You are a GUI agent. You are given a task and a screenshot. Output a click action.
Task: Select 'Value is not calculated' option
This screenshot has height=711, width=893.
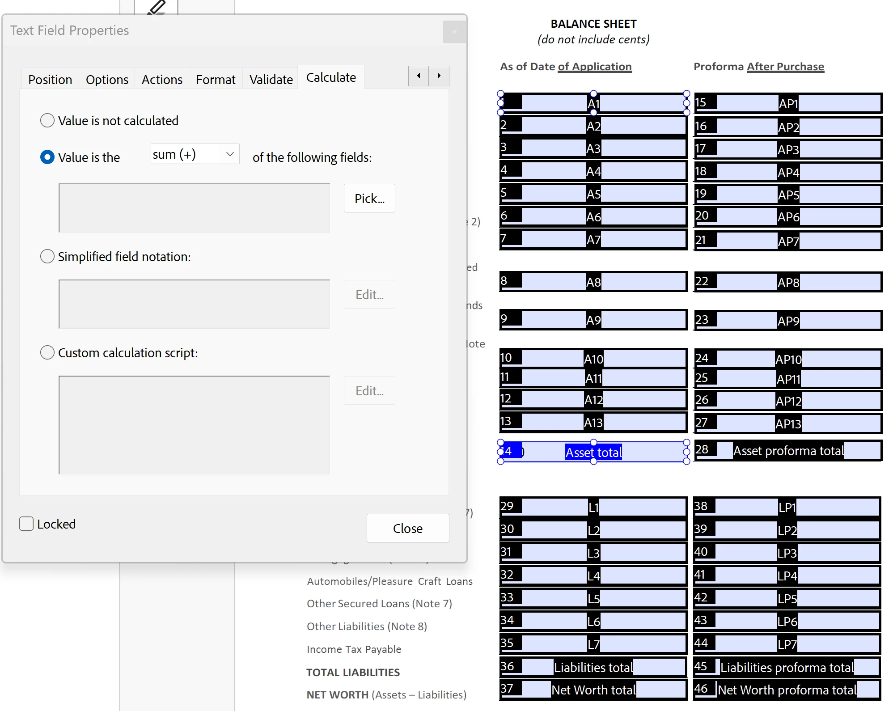pos(47,120)
